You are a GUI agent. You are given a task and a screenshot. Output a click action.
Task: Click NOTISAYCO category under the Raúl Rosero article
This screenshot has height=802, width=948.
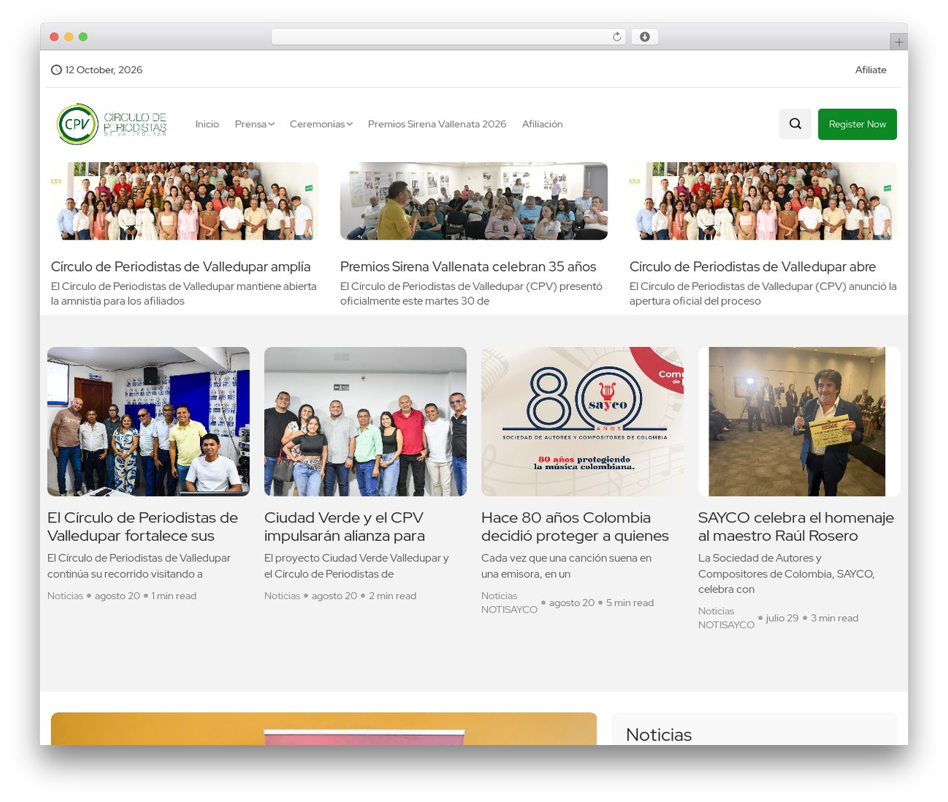click(727, 625)
